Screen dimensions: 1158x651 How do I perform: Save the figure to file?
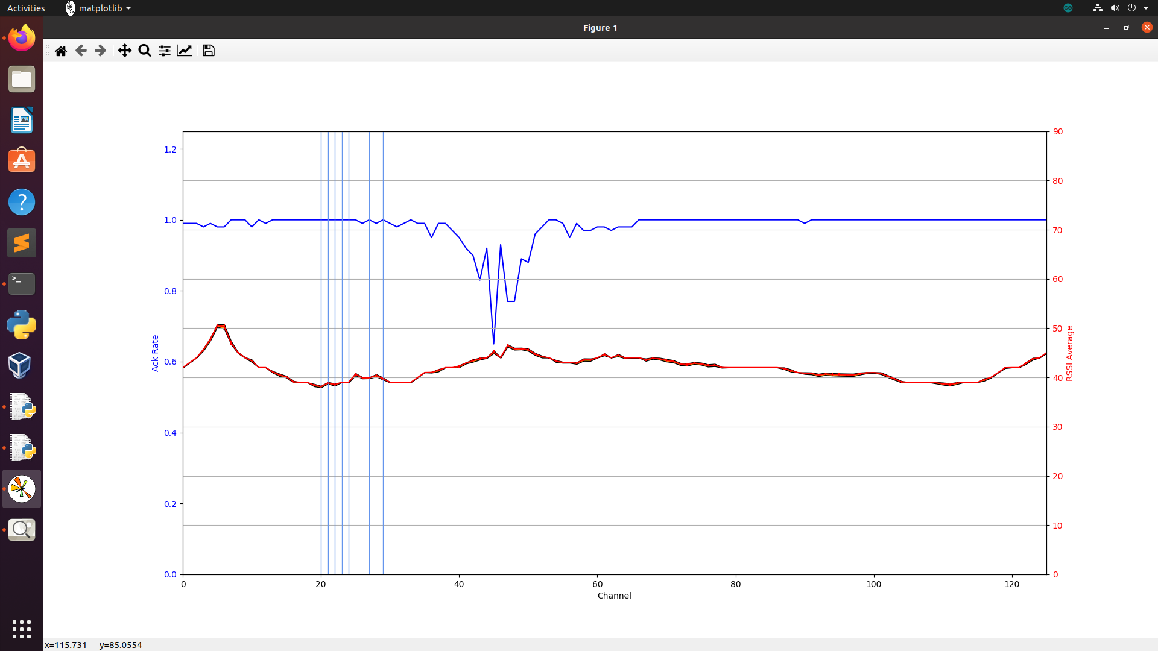209,51
